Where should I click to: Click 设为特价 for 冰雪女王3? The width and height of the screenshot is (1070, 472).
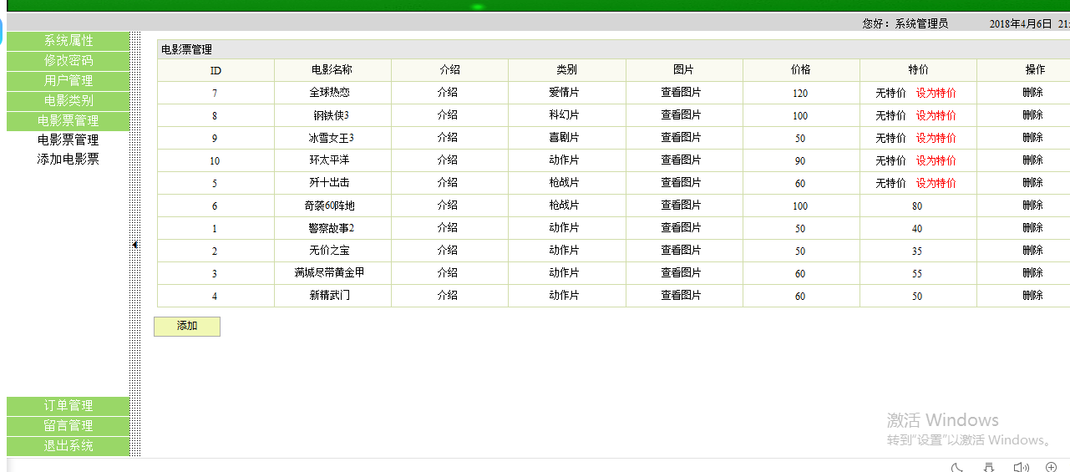(936, 138)
